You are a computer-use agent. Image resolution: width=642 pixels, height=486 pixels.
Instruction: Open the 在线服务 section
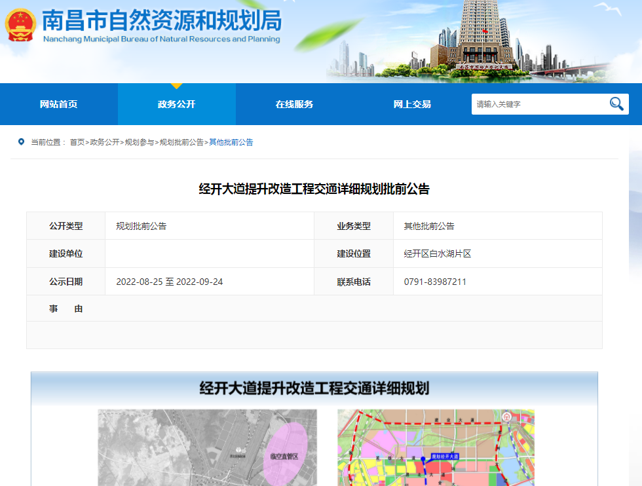[x=293, y=104]
